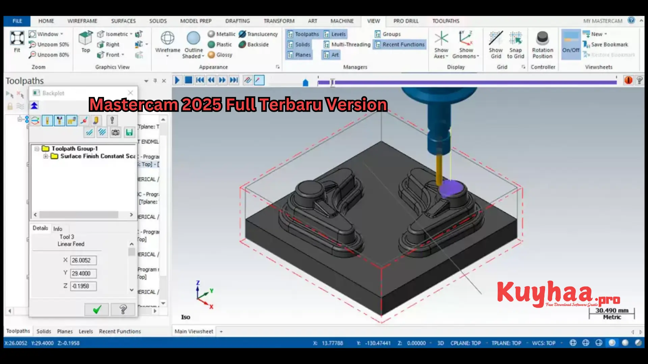648x364 pixels.
Task: Click the green checkmark OK button
Action: pos(97,309)
